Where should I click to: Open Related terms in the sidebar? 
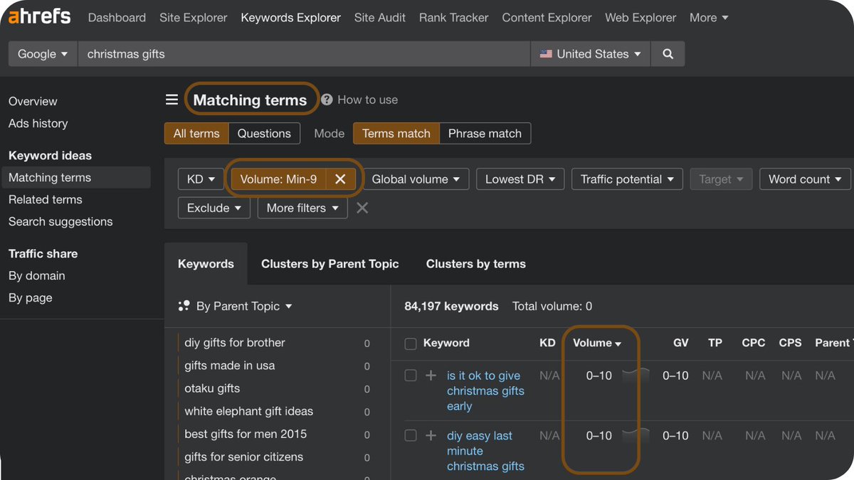[x=46, y=200]
